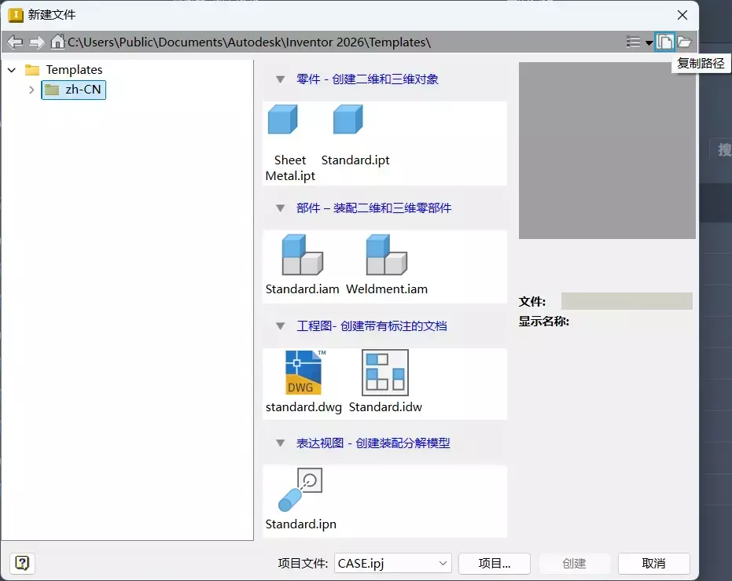
Task: Open the 项目文件 CASE.ipj dropdown
Action: [393, 563]
